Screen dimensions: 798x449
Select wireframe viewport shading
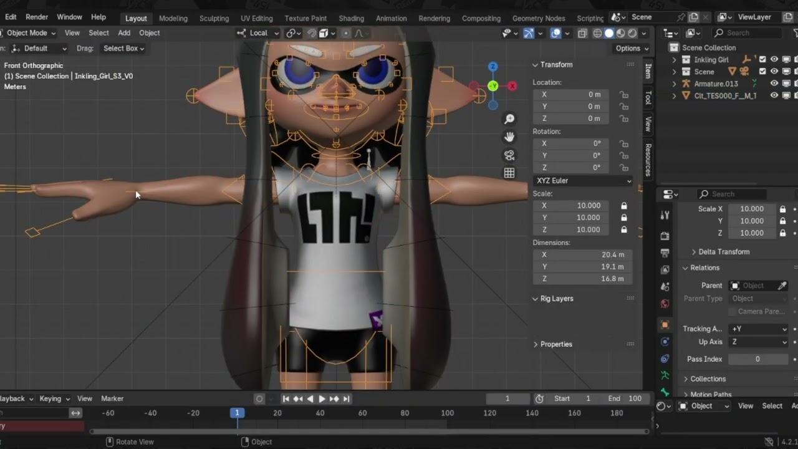[597, 33]
